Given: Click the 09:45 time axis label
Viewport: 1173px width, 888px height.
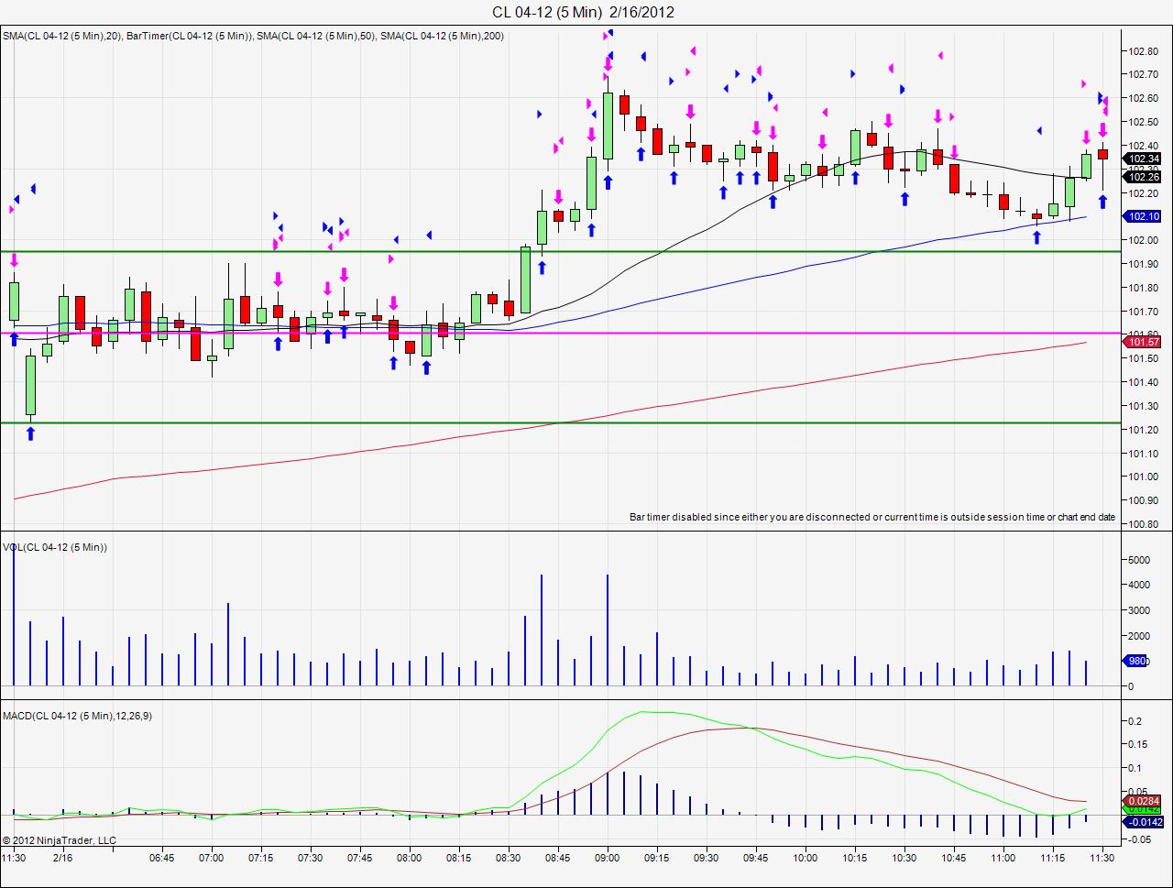Looking at the screenshot, I should pos(756,858).
